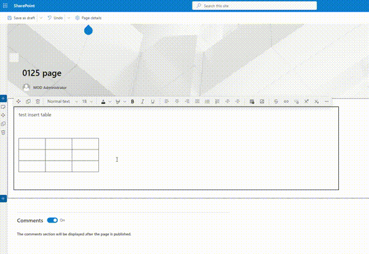Delete the web part from the text toolbar
369x254 pixels.
point(38,101)
